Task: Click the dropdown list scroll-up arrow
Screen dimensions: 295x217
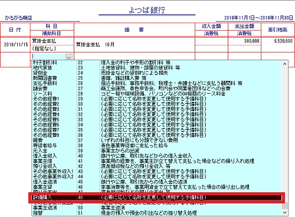Action: click(284, 64)
